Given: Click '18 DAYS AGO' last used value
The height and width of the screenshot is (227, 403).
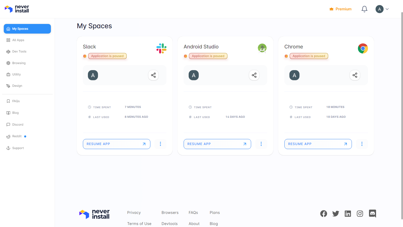Looking at the screenshot, I should [x=336, y=117].
